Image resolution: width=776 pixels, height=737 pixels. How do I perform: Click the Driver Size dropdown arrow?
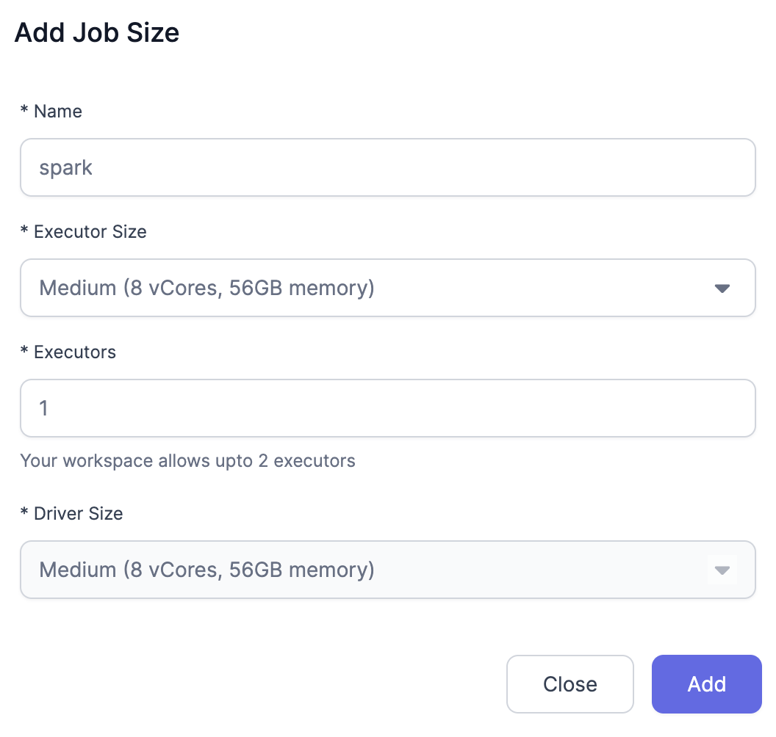coord(722,570)
